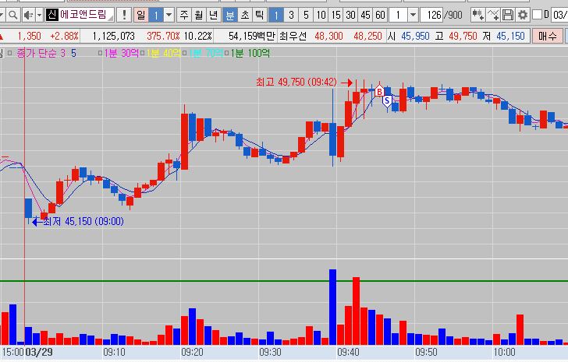Open the dropdown arrow beside speaker icon
This screenshot has height=362, width=568.
click(38, 15)
